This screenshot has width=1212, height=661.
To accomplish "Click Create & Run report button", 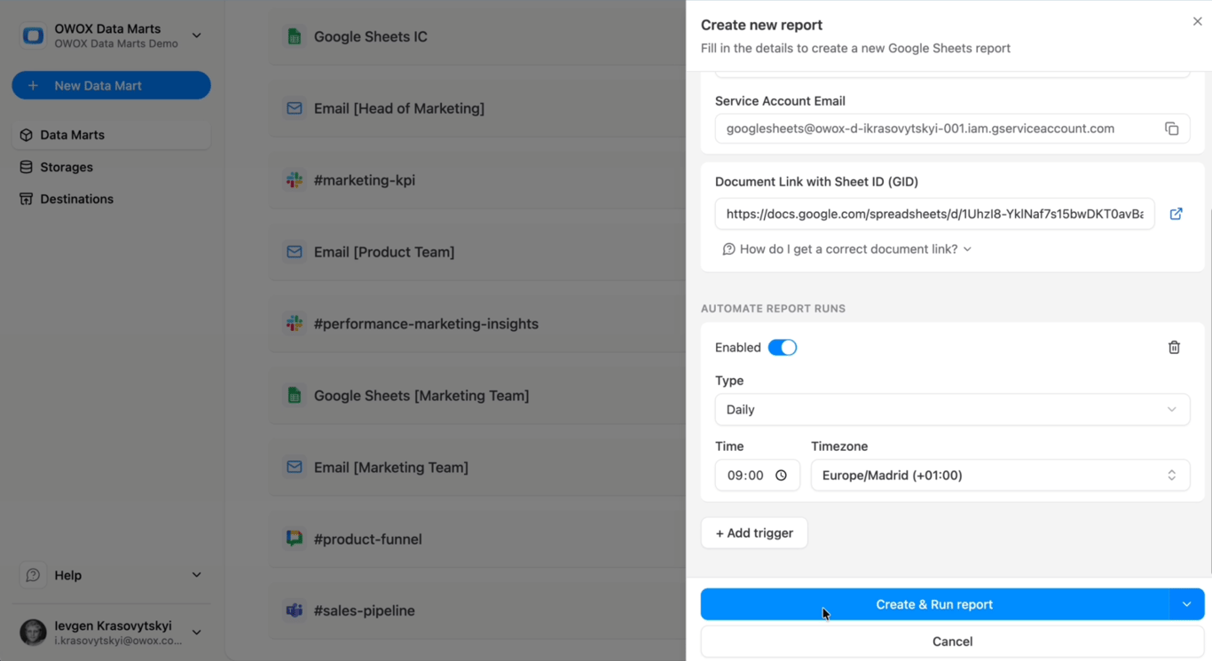I will pyautogui.click(x=934, y=604).
